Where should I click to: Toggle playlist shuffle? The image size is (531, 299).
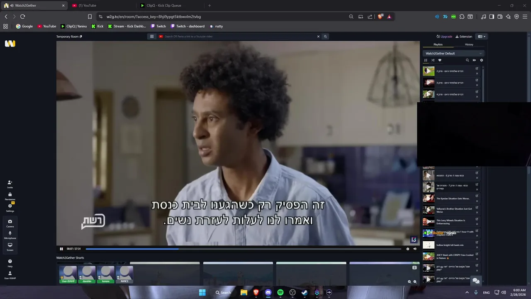click(x=433, y=60)
